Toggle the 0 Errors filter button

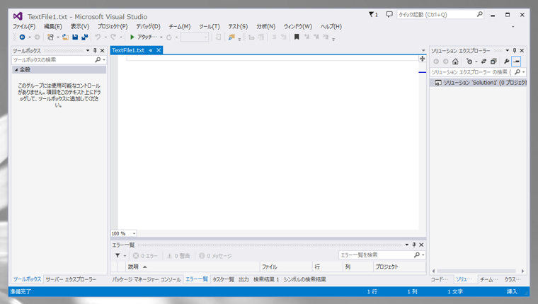[145, 256]
